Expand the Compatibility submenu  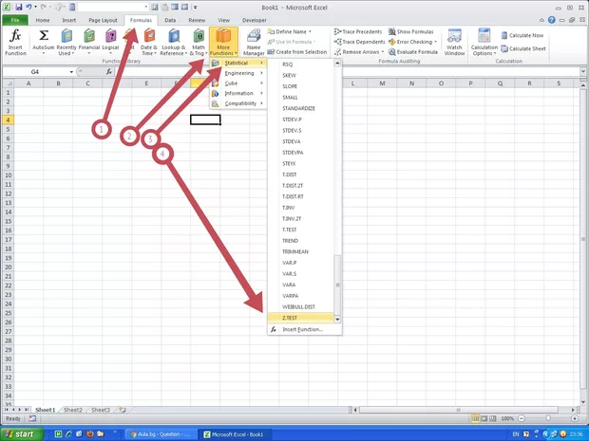(238, 103)
